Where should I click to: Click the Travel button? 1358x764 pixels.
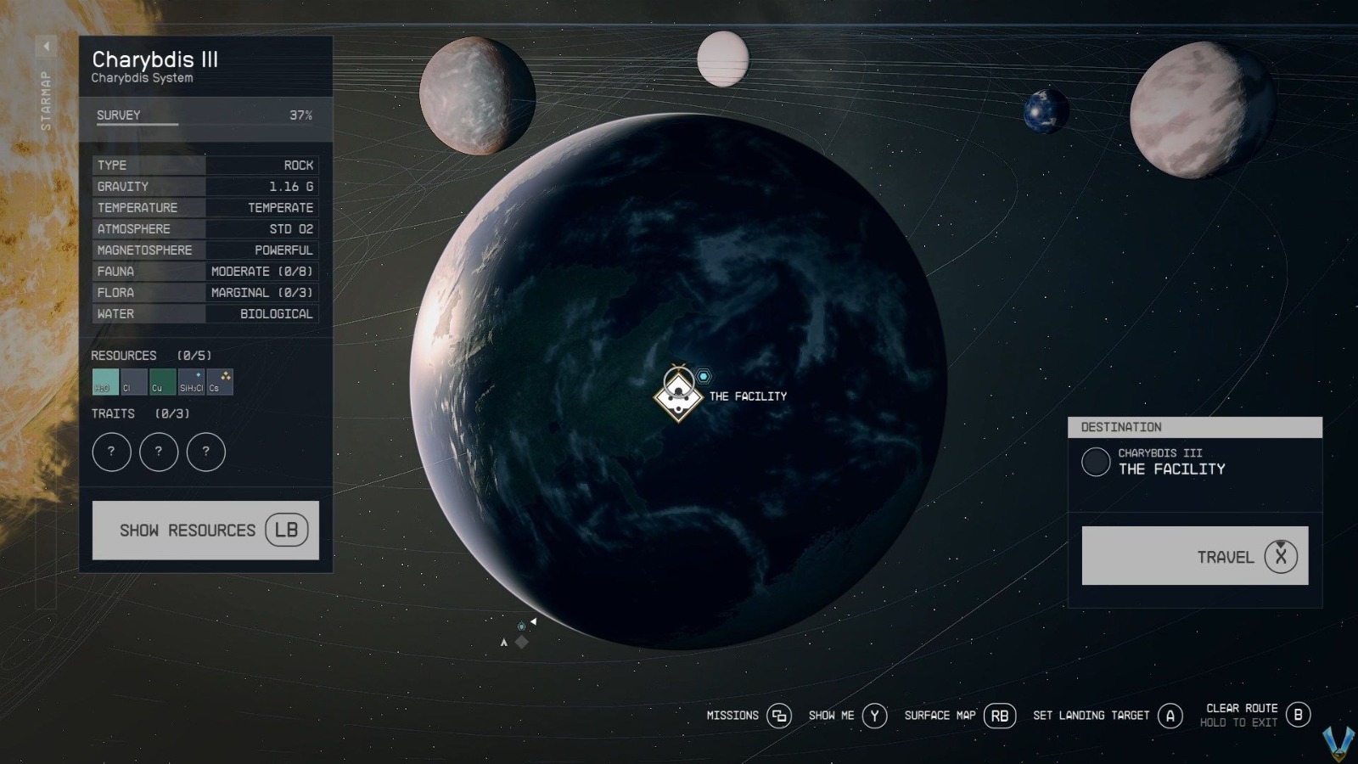(1195, 556)
